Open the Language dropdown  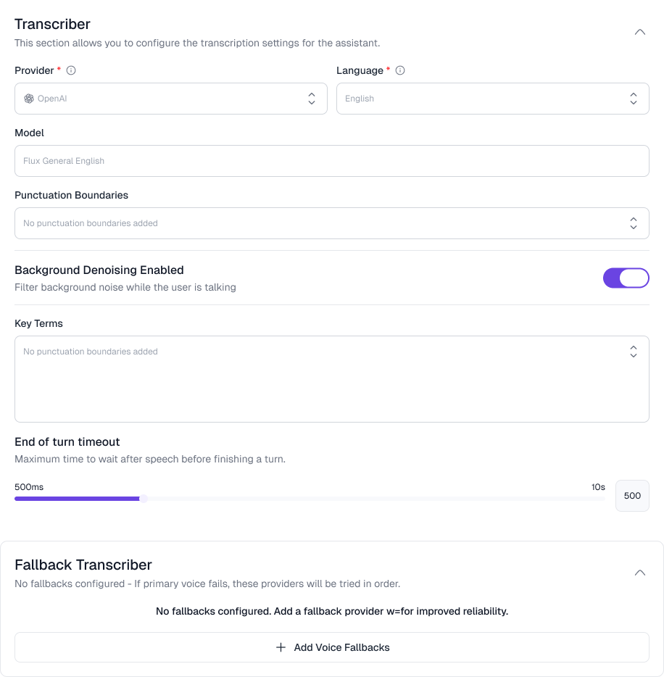tap(493, 99)
